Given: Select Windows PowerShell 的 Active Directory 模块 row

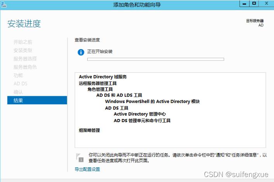Looking at the screenshot, I should tap(152, 101).
